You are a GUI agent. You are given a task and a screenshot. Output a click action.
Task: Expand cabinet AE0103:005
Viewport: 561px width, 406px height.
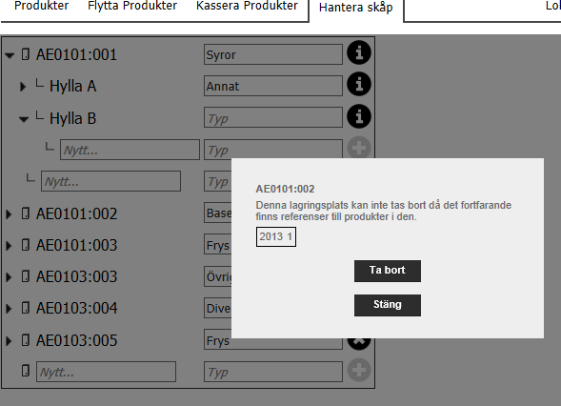coord(9,340)
